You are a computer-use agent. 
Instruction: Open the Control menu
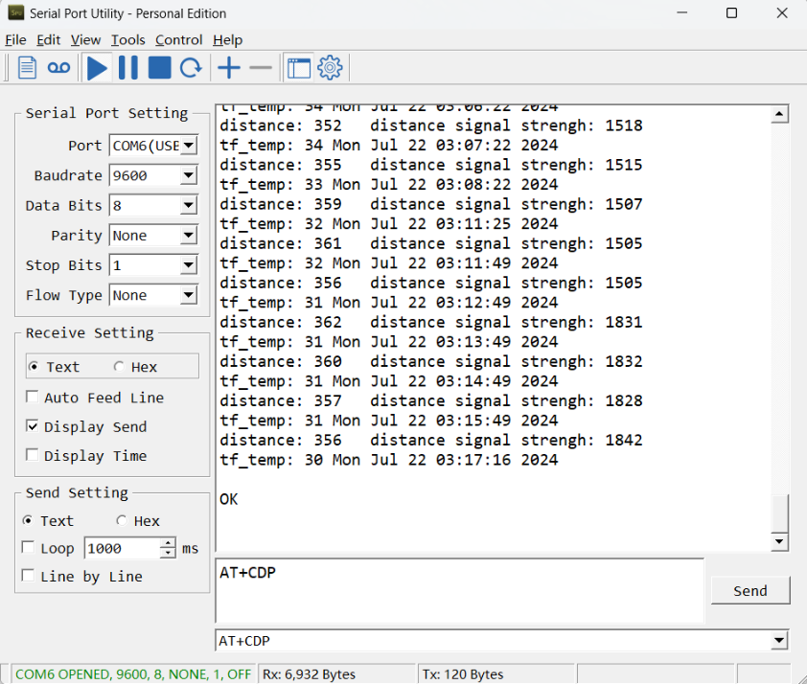tap(178, 40)
